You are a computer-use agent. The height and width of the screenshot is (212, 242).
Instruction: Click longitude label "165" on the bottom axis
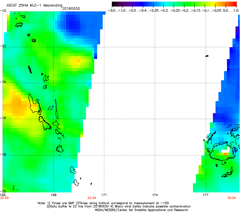3,195
